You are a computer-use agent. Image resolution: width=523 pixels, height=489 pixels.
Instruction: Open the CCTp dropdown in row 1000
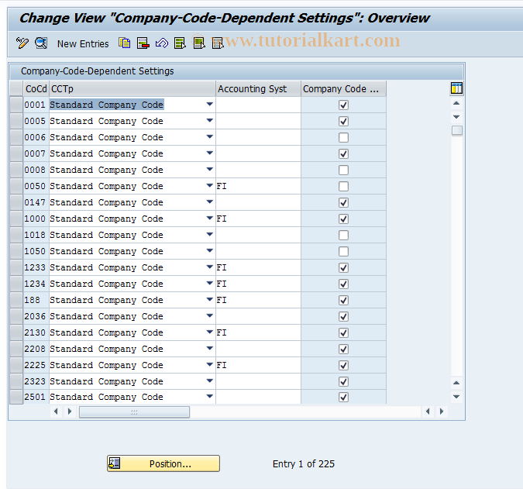point(210,219)
